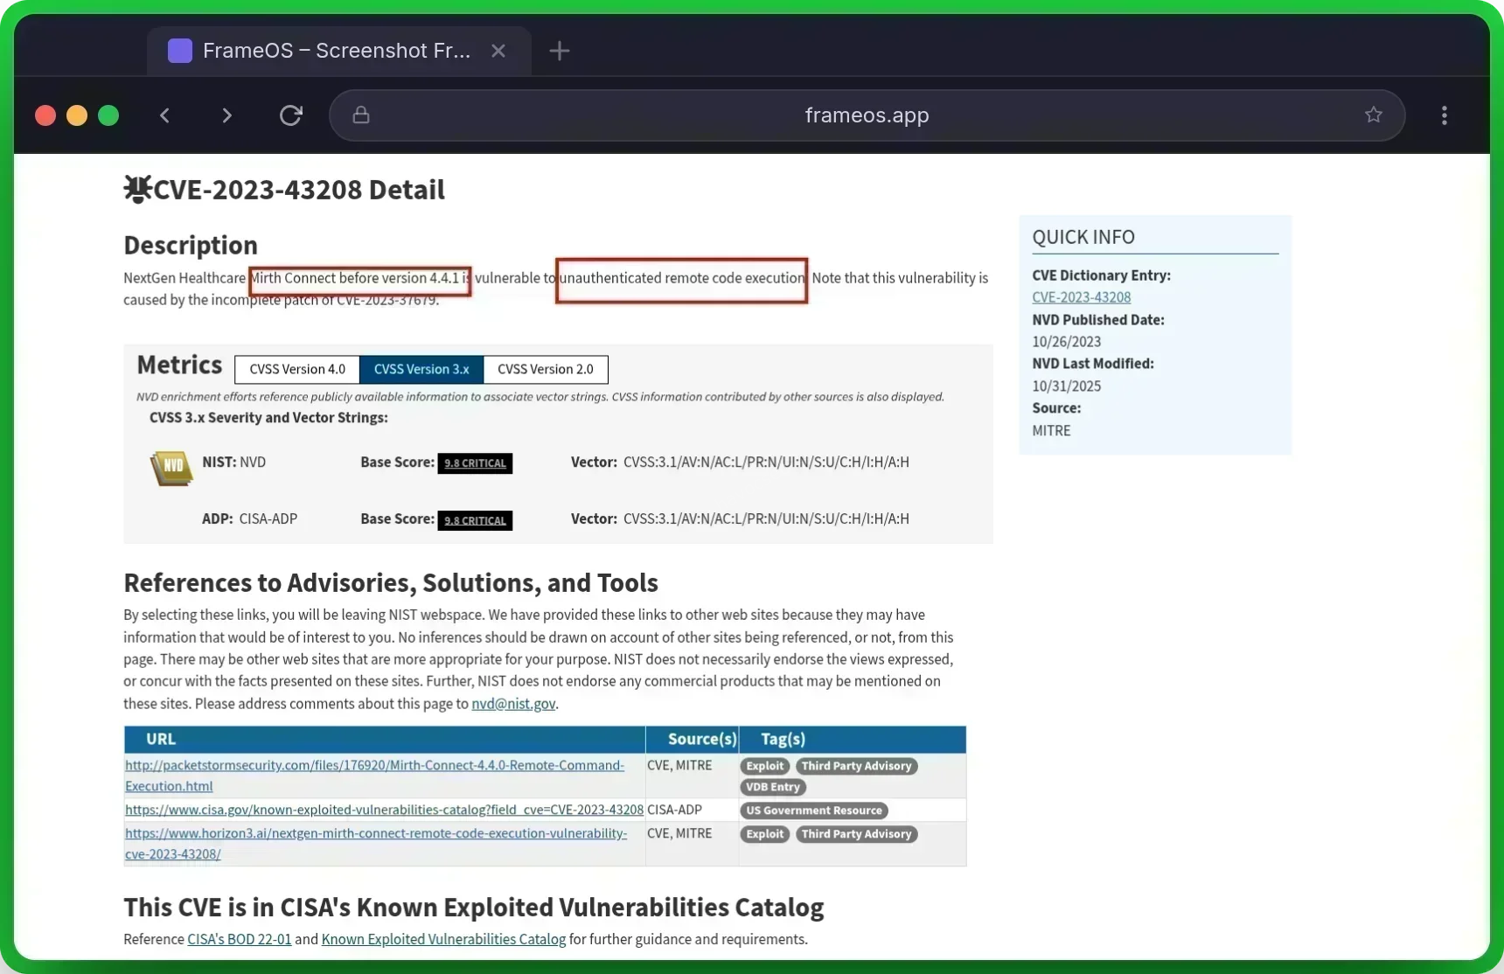Click the browser back arrow
Image resolution: width=1504 pixels, height=974 pixels.
[164, 115]
